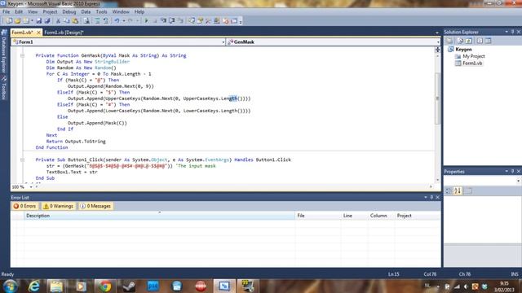The height and width of the screenshot is (293, 522).
Task: Open the Undo history dropdown arrow
Action: [x=123, y=21]
